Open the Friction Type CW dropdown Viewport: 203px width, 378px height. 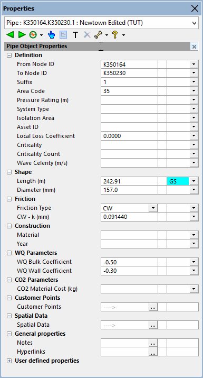coord(153,208)
